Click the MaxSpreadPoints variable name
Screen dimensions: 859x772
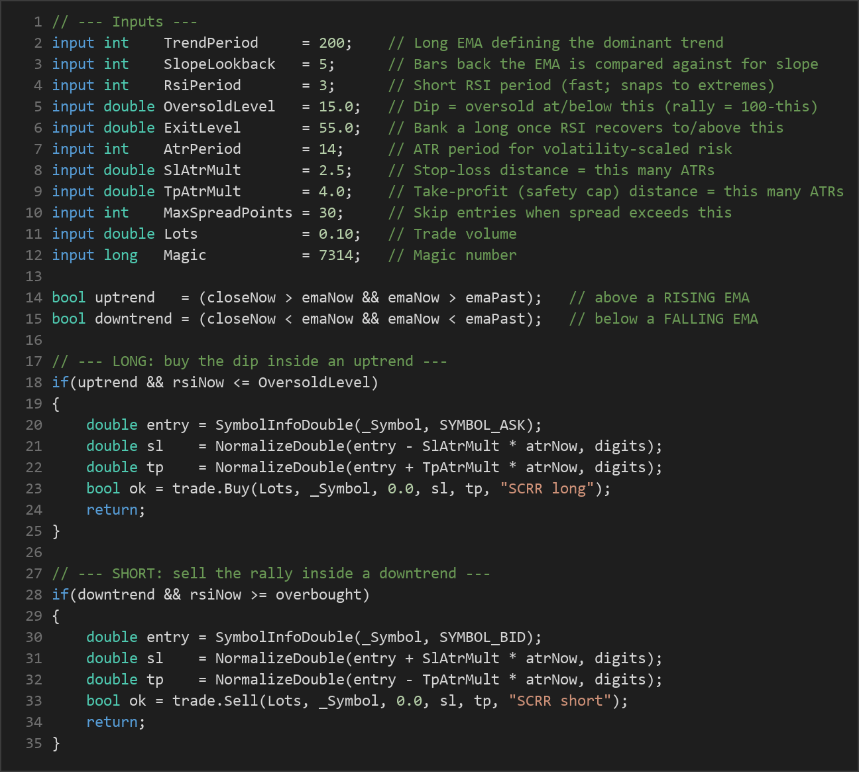[228, 213]
